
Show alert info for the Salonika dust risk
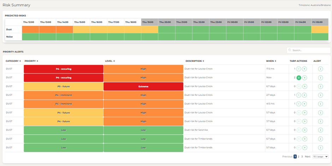[320, 130]
